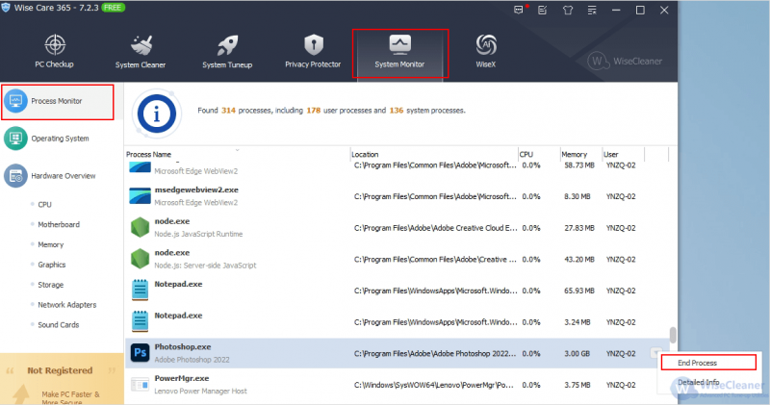Click the info circle icon

pyautogui.click(x=157, y=114)
